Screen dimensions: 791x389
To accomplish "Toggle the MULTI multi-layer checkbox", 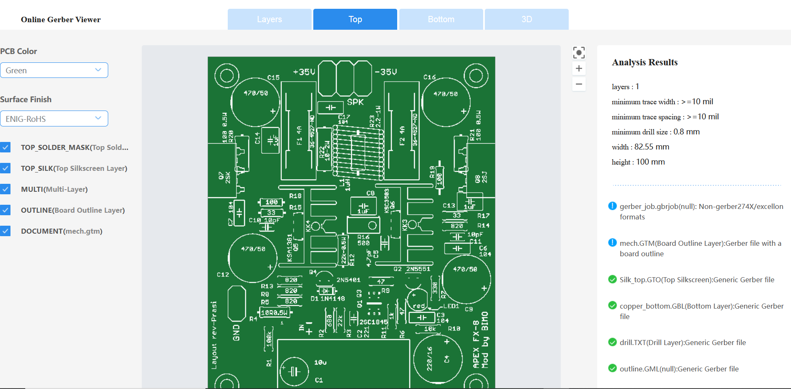I will click(5, 189).
